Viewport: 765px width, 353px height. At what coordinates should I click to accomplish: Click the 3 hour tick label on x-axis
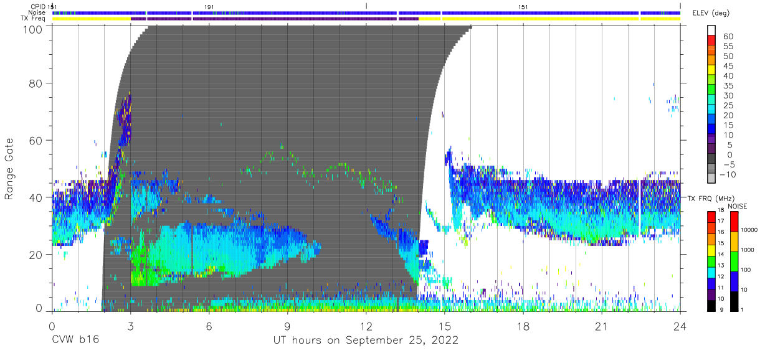[130, 326]
